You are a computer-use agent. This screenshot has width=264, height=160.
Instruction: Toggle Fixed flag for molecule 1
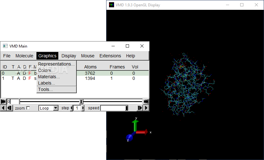(x=30, y=78)
